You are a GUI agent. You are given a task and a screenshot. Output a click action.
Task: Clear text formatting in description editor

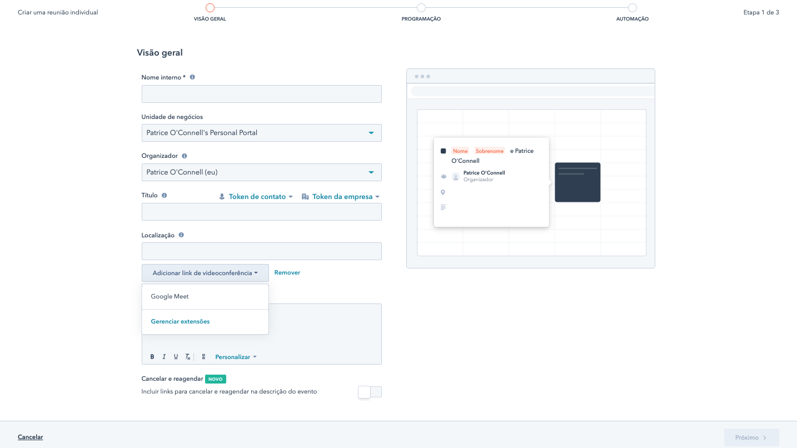pyautogui.click(x=188, y=357)
